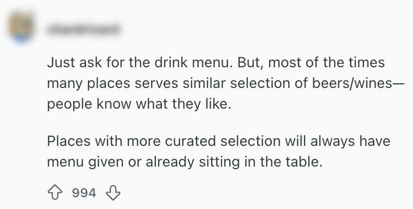Screen dimensions: 413x209
Task: Click the line "people know what they like."
Action: coord(138,103)
